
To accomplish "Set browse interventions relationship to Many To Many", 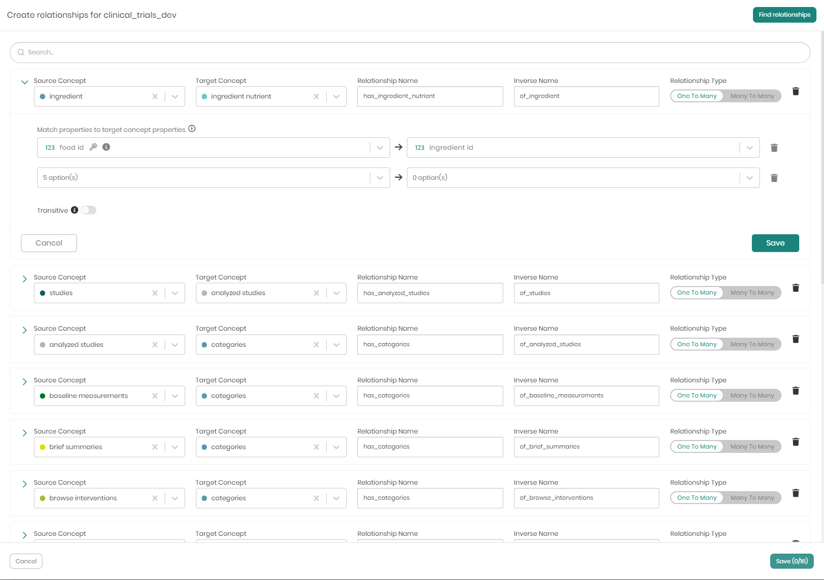I will (752, 498).
